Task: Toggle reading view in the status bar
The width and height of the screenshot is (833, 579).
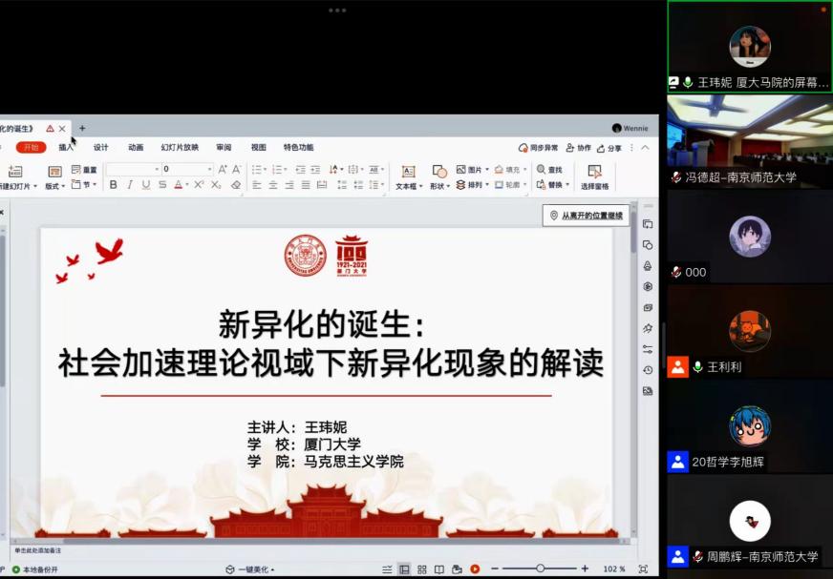Action: tap(439, 569)
